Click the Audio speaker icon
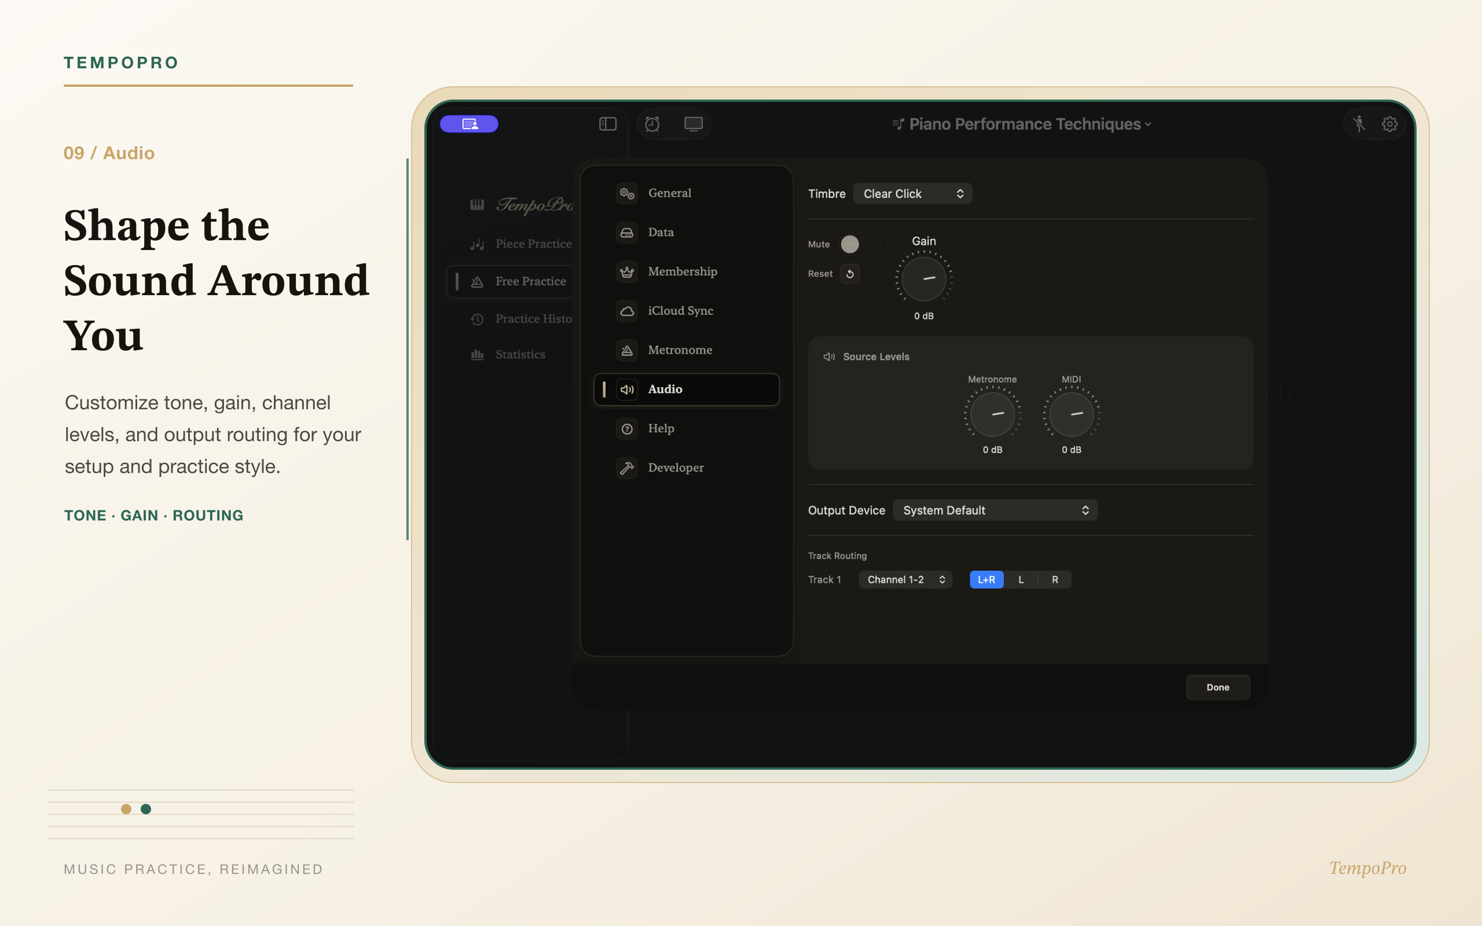1482x926 pixels. pyautogui.click(x=626, y=389)
